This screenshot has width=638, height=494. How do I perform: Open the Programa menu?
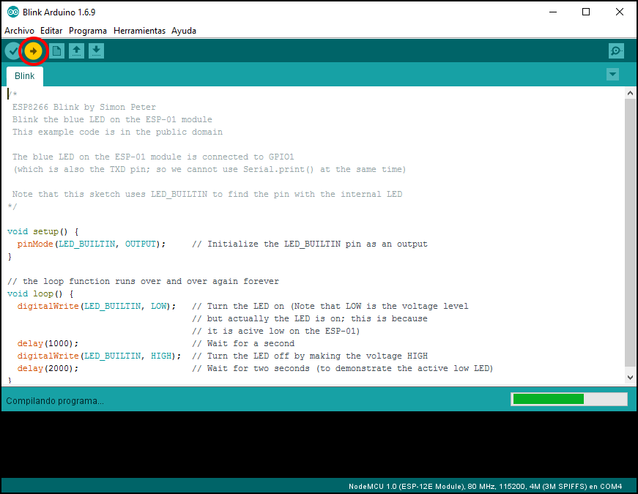click(x=87, y=31)
